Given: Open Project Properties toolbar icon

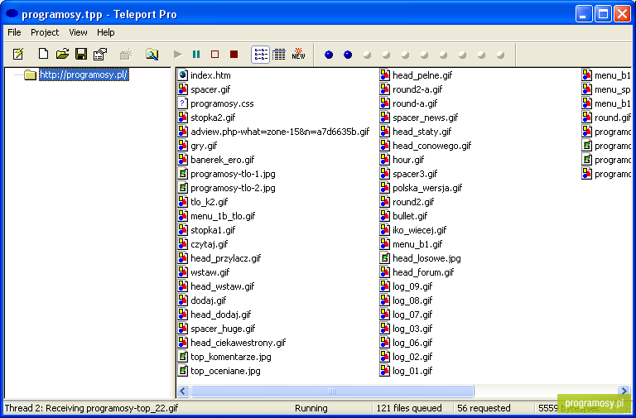Looking at the screenshot, I should coord(99,54).
